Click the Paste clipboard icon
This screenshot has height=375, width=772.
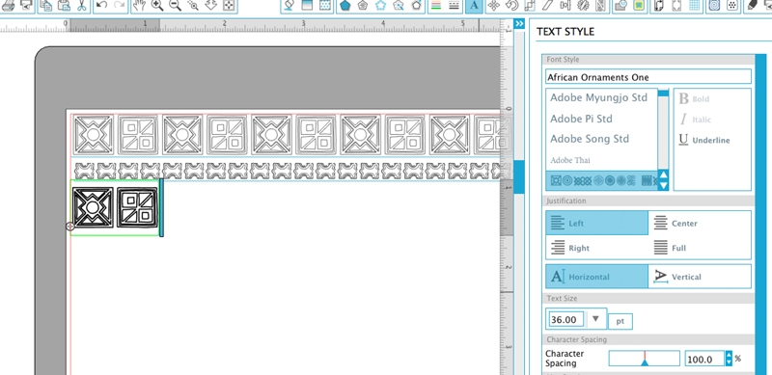click(64, 6)
